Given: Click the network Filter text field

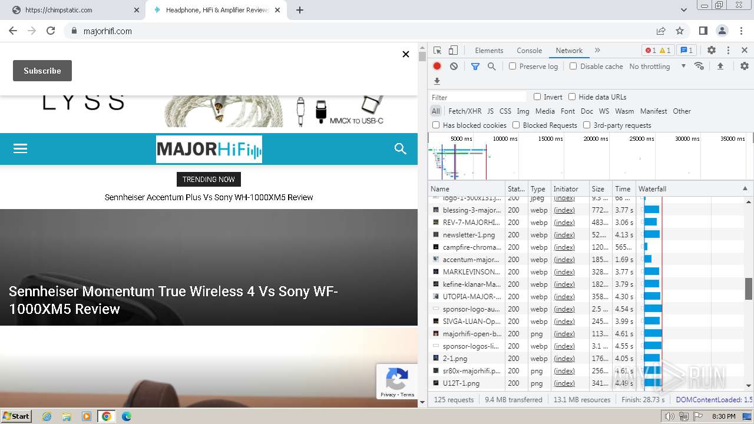Looking at the screenshot, I should click(477, 97).
